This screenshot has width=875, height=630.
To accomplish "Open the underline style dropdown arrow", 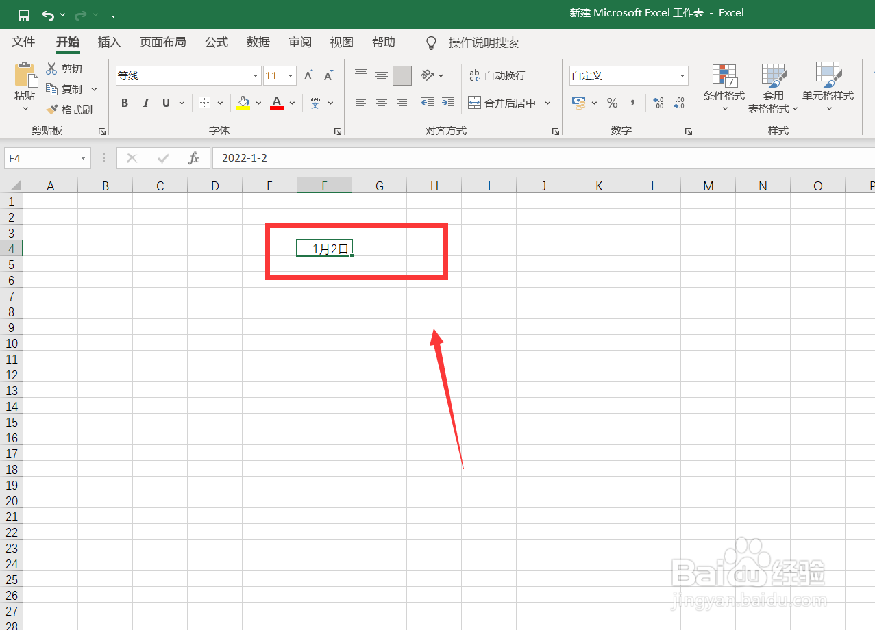I will click(182, 103).
